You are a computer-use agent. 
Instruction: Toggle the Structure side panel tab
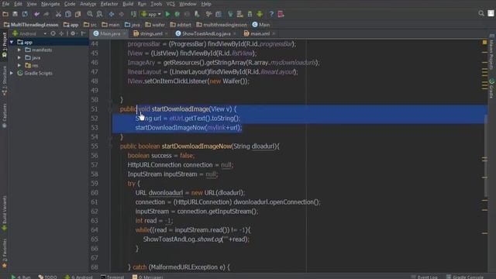coord(5,81)
